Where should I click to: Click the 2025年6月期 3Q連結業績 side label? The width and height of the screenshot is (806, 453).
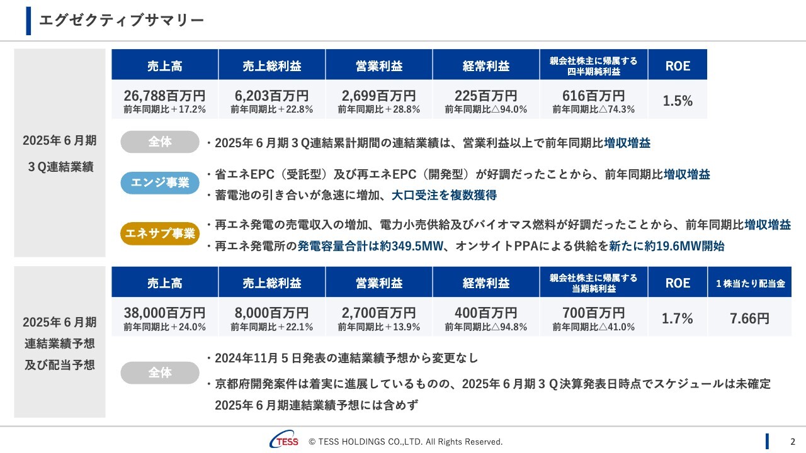60,154
